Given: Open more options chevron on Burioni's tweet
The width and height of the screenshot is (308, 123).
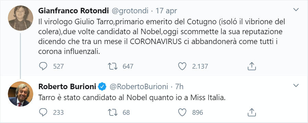Looking at the screenshot, I should coord(296,85).
